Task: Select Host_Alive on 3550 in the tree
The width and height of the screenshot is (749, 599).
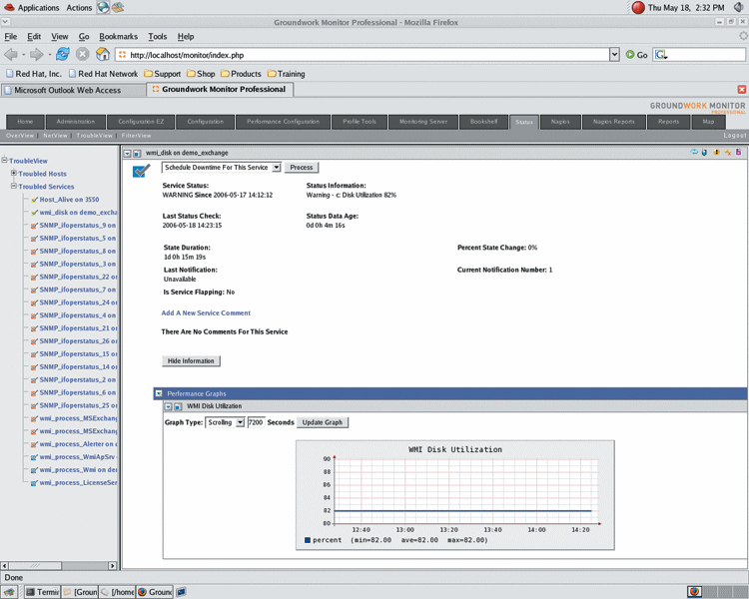Action: click(x=69, y=200)
